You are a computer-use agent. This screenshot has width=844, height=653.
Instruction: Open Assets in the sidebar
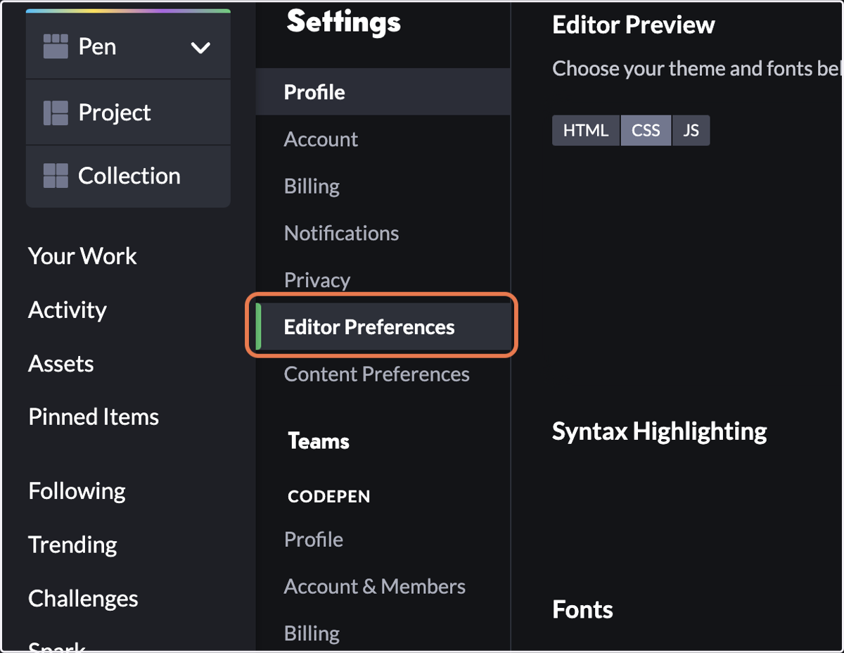[x=61, y=364]
